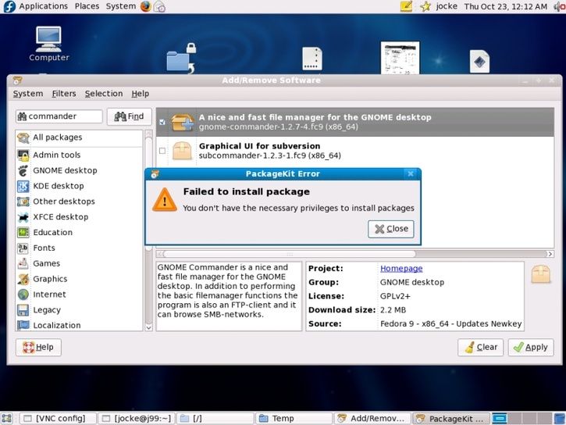Click gnome-commander package box icon
The image size is (566, 425).
tap(182, 122)
